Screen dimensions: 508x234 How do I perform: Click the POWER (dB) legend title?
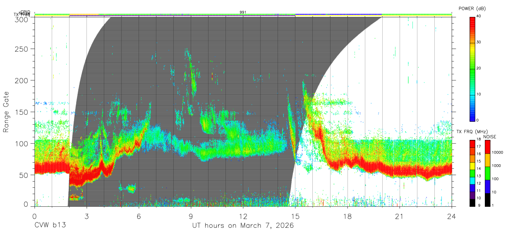pyautogui.click(x=472, y=9)
